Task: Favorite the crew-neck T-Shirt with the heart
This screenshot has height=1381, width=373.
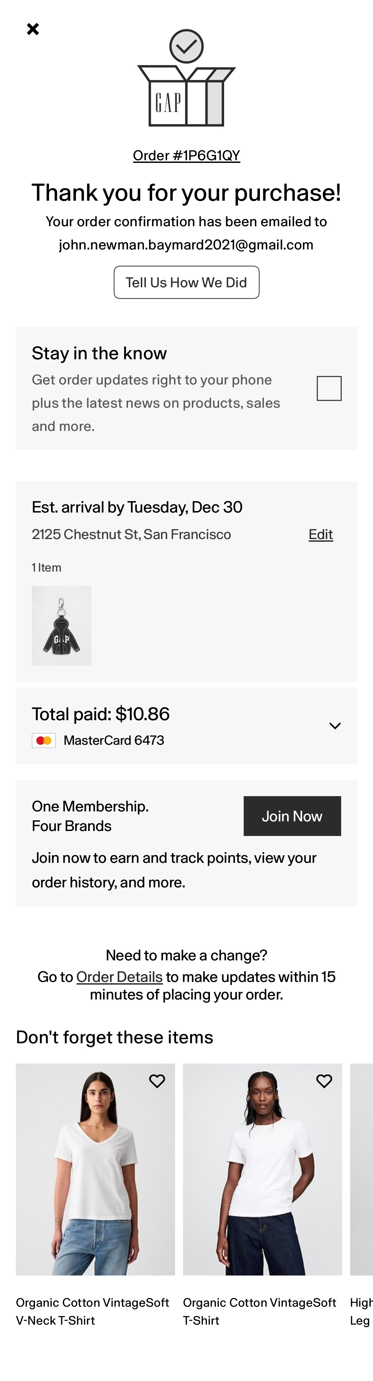Action: click(324, 1081)
